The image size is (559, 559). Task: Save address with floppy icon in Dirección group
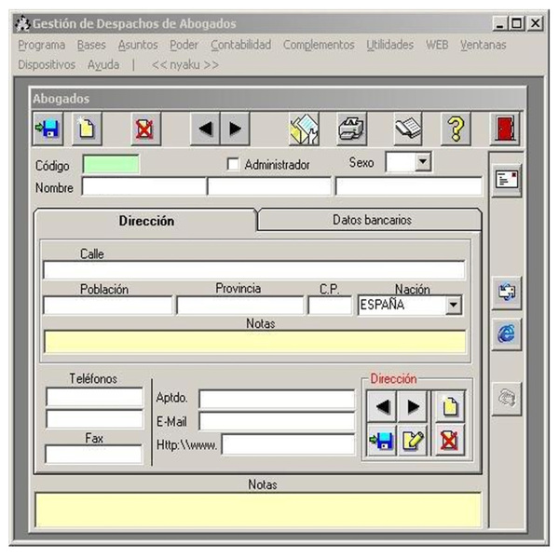point(382,441)
